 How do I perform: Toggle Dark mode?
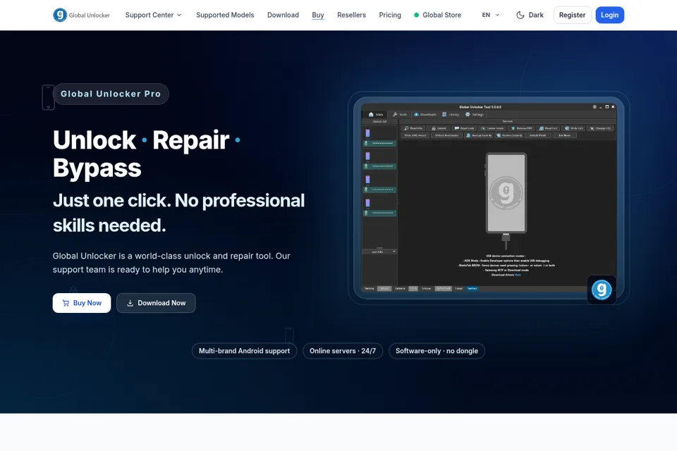pos(530,15)
